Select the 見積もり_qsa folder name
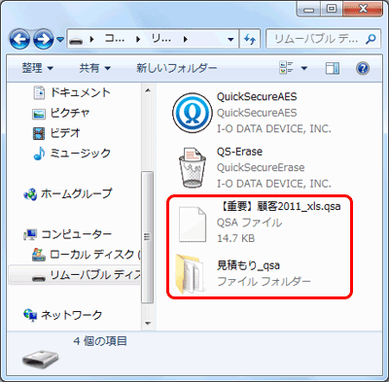The height and width of the screenshot is (382, 389). pos(248,265)
